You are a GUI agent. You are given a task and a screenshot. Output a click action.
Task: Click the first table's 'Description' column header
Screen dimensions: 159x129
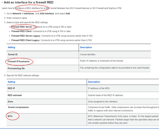pyautogui.click(x=86, y=47)
